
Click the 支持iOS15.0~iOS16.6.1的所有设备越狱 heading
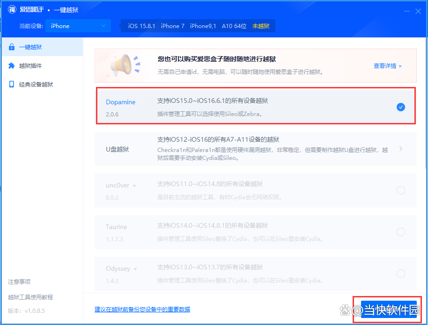tap(213, 101)
